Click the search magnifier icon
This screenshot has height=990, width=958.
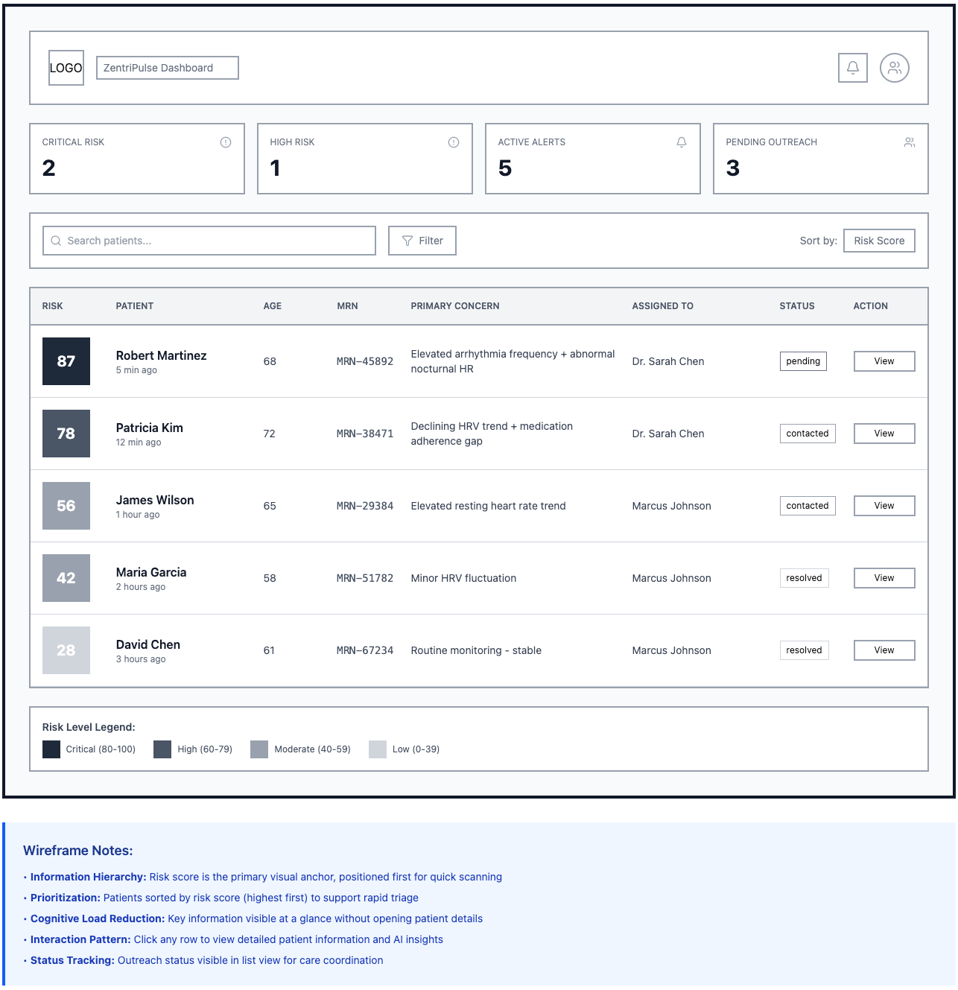(x=56, y=241)
